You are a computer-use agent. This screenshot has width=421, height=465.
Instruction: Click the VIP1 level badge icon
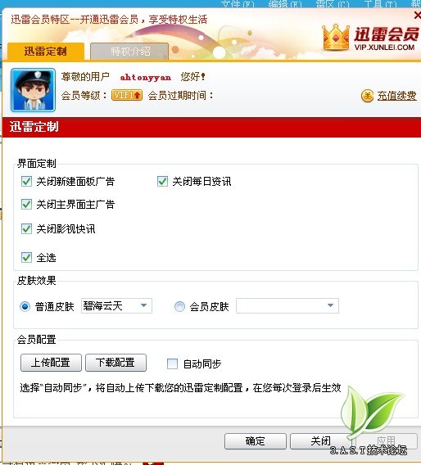tap(127, 95)
